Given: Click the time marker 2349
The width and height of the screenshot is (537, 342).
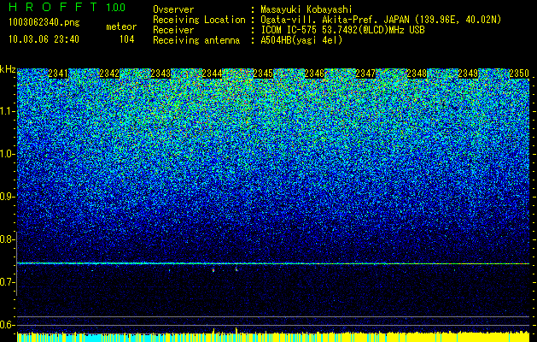Looking at the screenshot, I should 468,74.
